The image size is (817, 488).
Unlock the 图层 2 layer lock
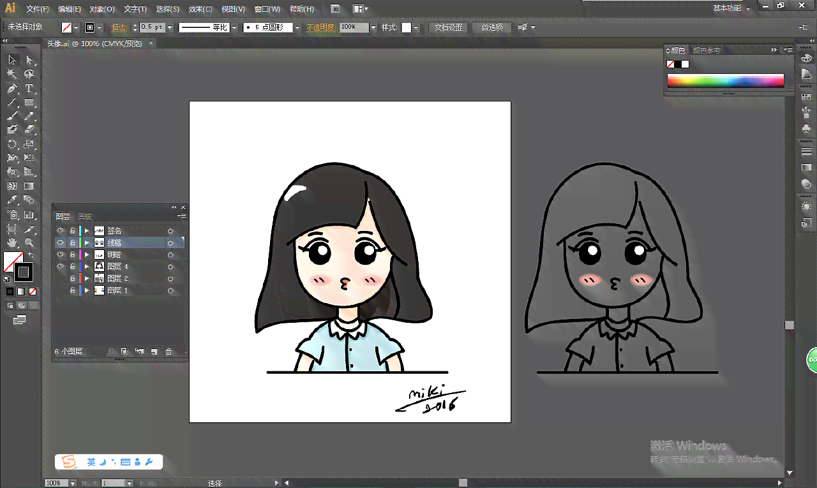point(72,278)
